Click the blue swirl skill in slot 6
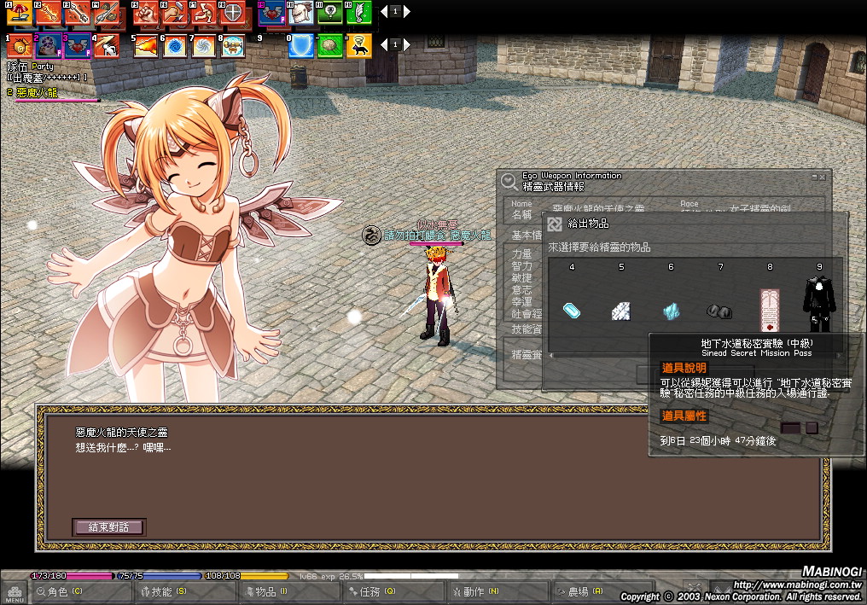Screen dimensions: 867x605 pos(174,45)
